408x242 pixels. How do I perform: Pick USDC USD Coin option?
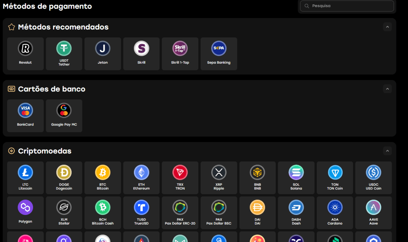tap(373, 178)
